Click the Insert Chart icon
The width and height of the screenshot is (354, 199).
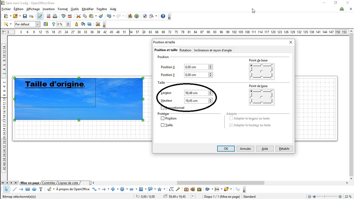pyautogui.click(x=130, y=16)
